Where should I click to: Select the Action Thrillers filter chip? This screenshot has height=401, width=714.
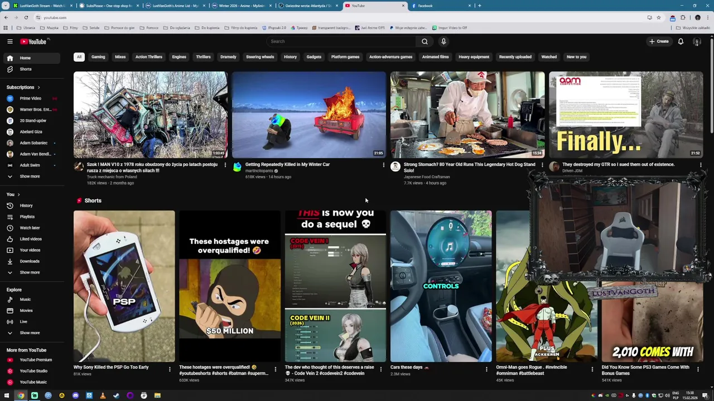[x=148, y=57]
